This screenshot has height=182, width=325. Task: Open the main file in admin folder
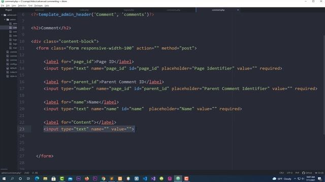[13, 48]
